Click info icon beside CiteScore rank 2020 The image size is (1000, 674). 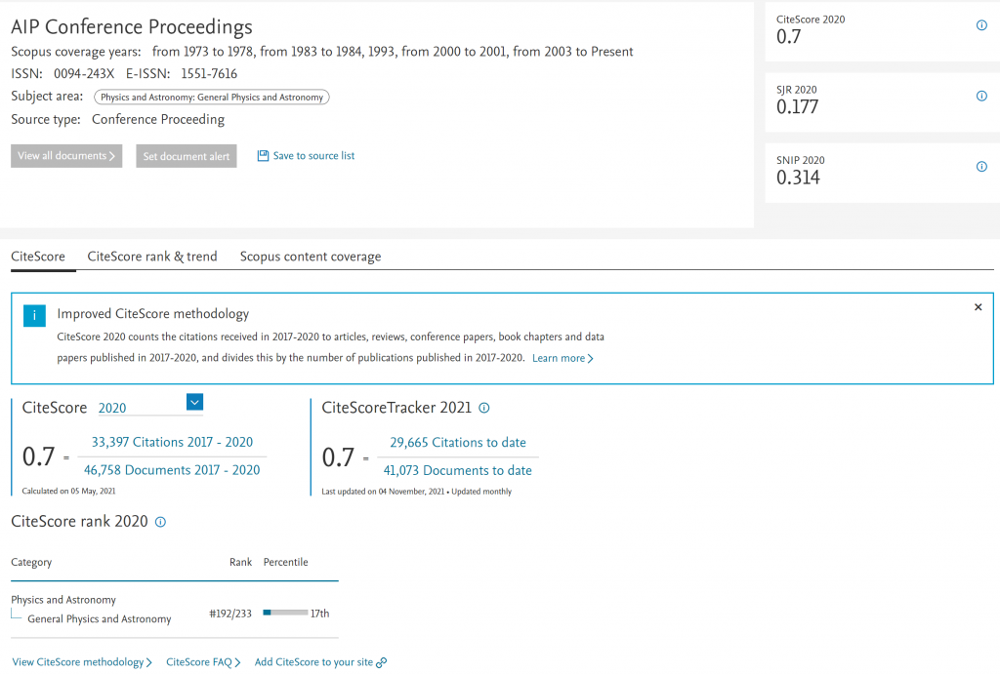(x=161, y=522)
